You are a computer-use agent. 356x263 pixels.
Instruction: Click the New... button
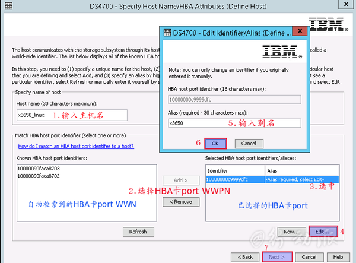(291, 232)
